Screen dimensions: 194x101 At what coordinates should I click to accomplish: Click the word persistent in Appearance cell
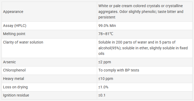tap(107, 17)
